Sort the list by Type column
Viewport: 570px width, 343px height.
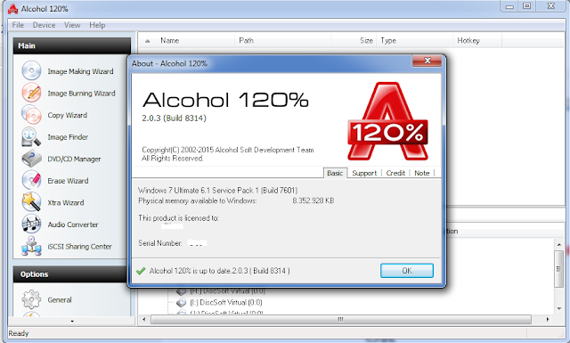[388, 40]
